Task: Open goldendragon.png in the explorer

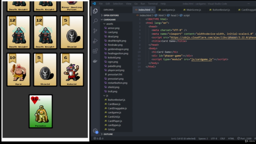Action: (118, 49)
